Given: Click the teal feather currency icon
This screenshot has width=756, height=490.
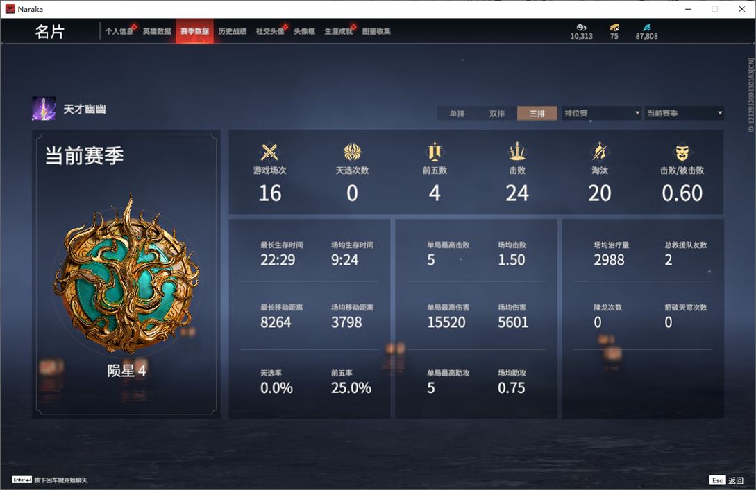Looking at the screenshot, I should click(646, 28).
